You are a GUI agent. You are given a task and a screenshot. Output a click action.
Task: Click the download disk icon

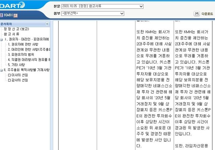pos(196,14)
